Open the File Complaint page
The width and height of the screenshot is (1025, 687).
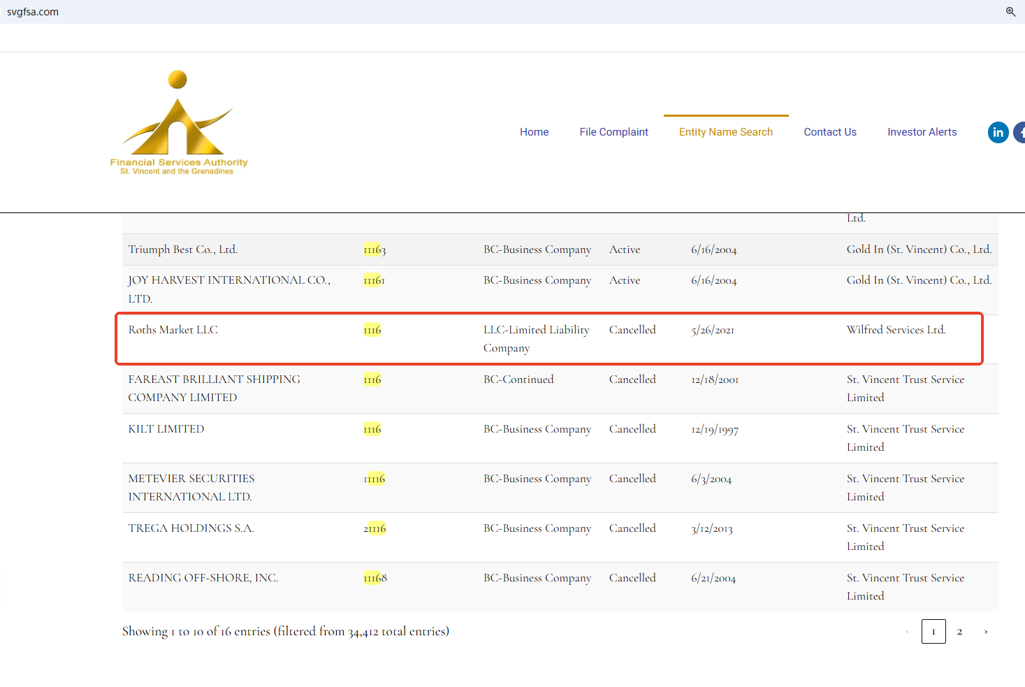(613, 132)
